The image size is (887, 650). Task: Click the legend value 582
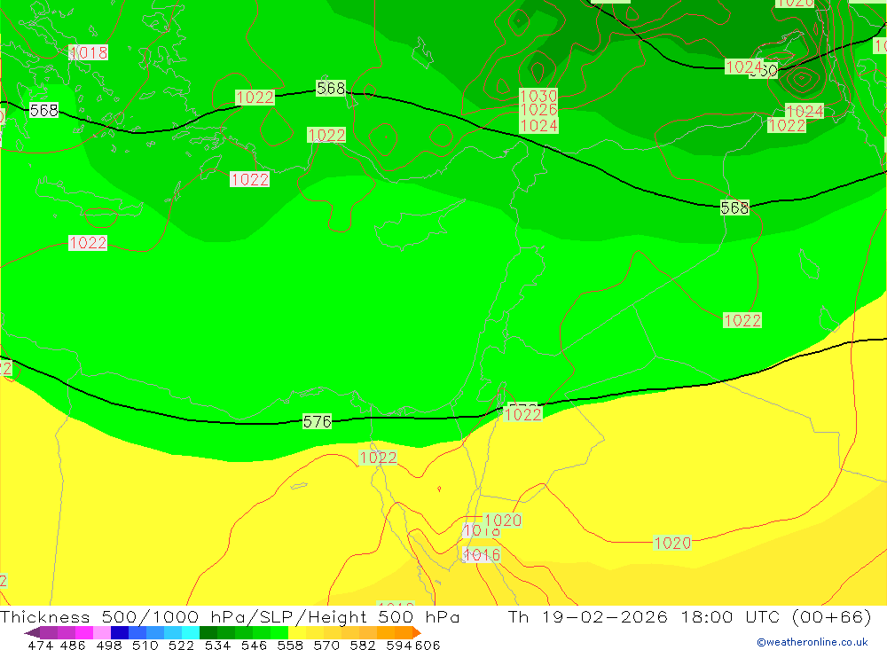(x=363, y=645)
